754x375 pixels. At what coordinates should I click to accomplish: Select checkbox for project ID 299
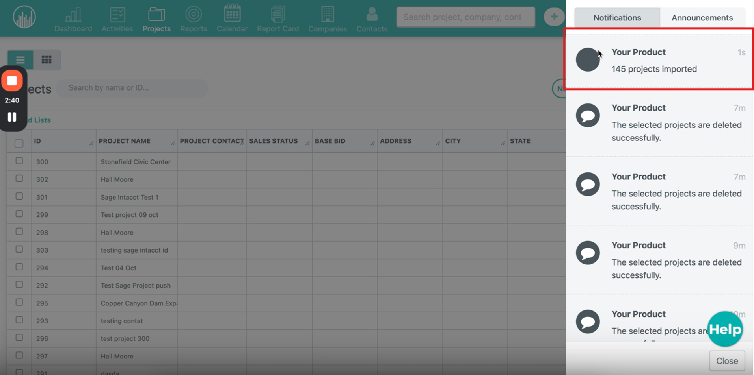pyautogui.click(x=19, y=214)
